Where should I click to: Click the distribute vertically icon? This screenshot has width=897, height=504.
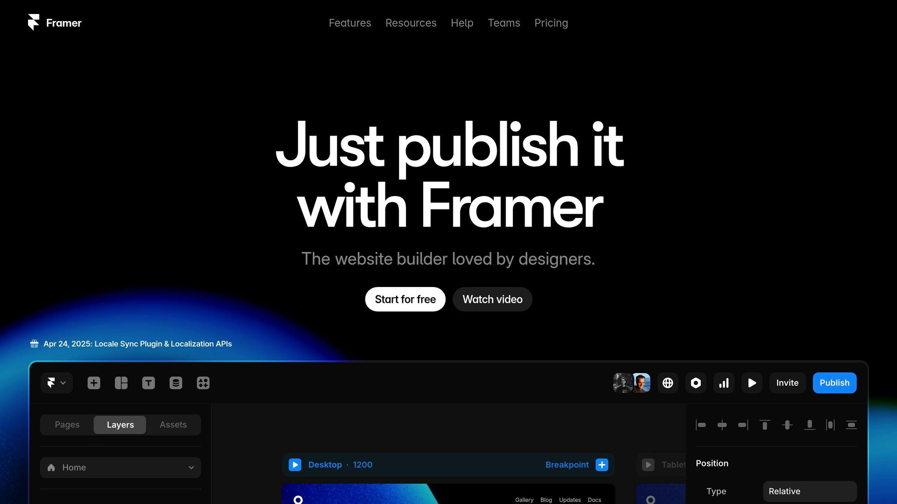tap(851, 425)
